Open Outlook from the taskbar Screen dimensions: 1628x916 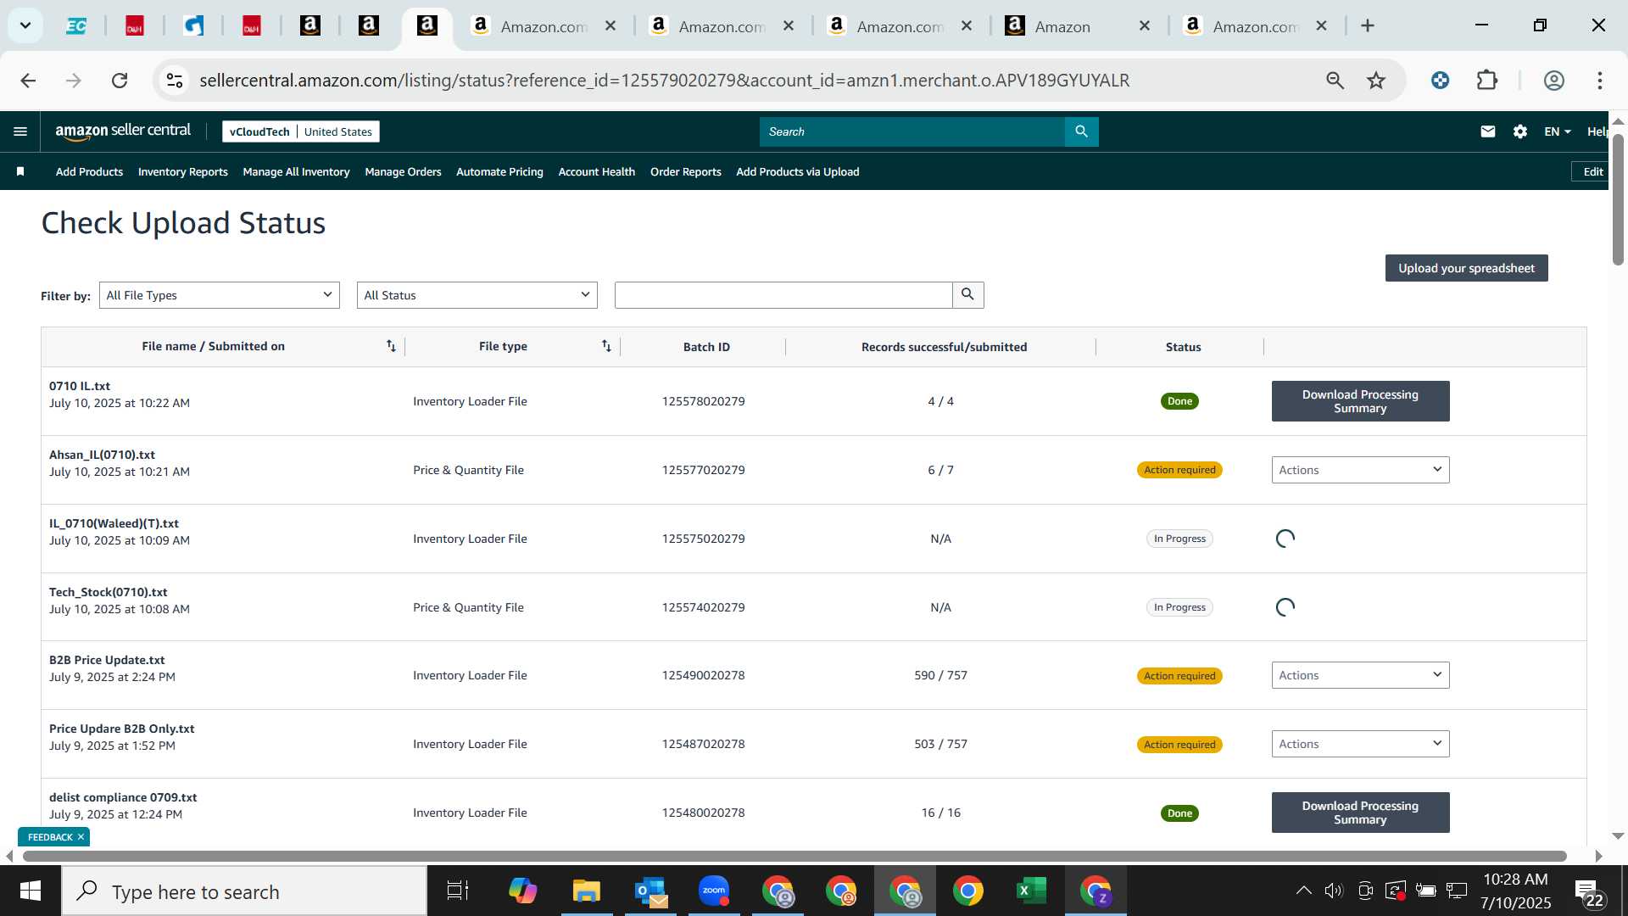pos(650,891)
